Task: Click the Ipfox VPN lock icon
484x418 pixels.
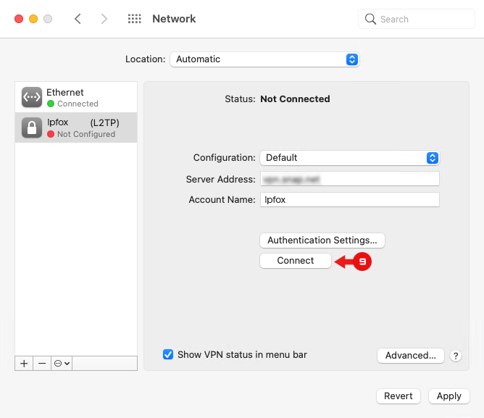Action: coord(32,128)
